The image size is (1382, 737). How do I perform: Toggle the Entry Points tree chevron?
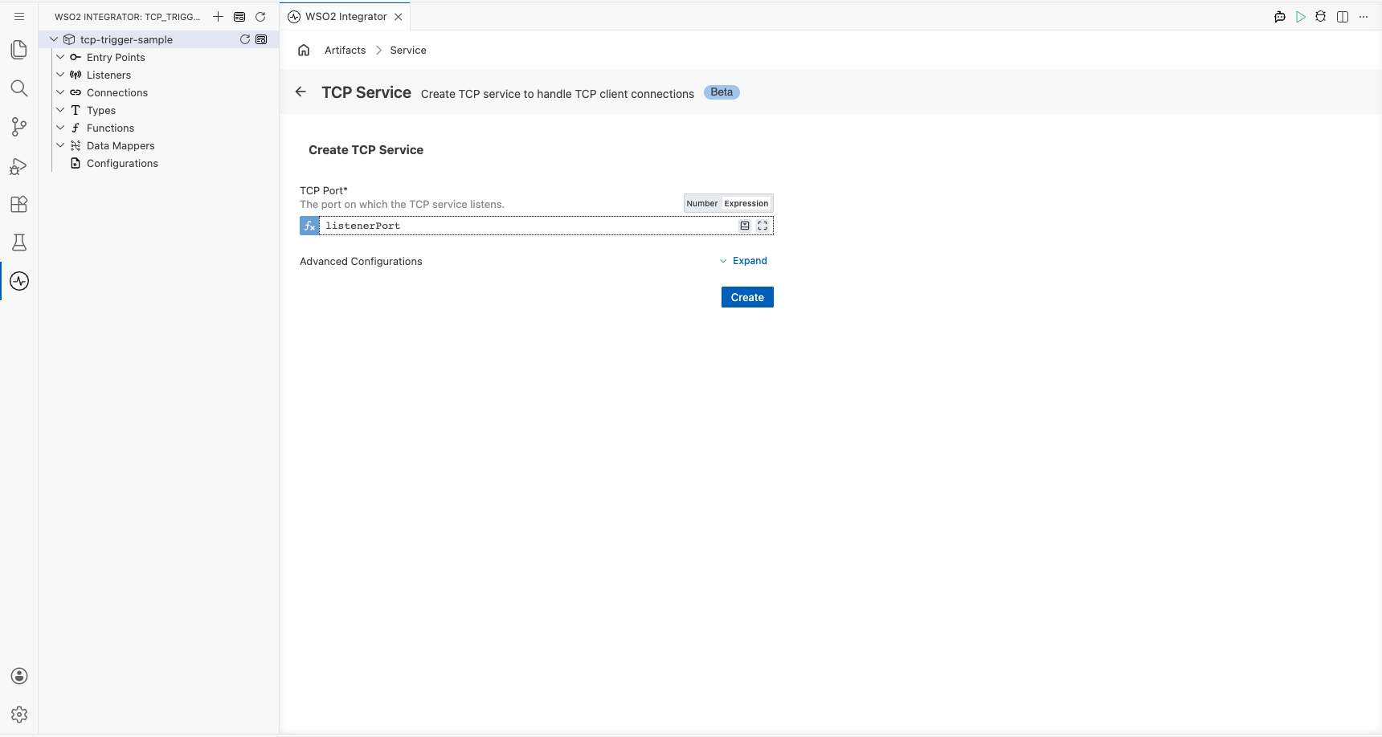60,57
